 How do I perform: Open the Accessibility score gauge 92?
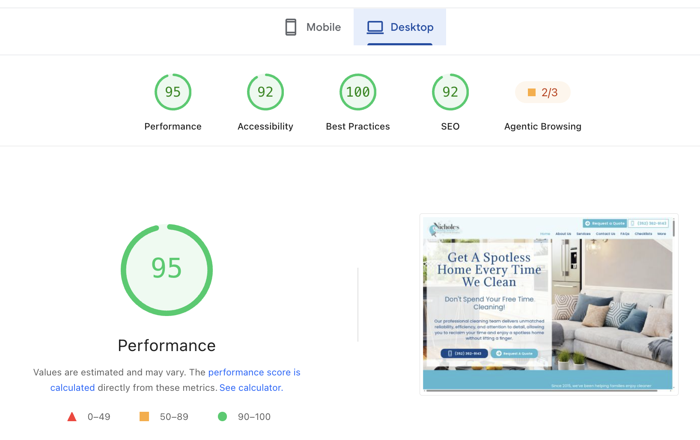tap(265, 92)
